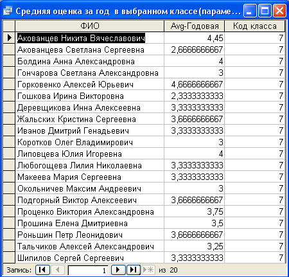Go to the previous record button
Viewport: 289px width, 277px height.
57,270
